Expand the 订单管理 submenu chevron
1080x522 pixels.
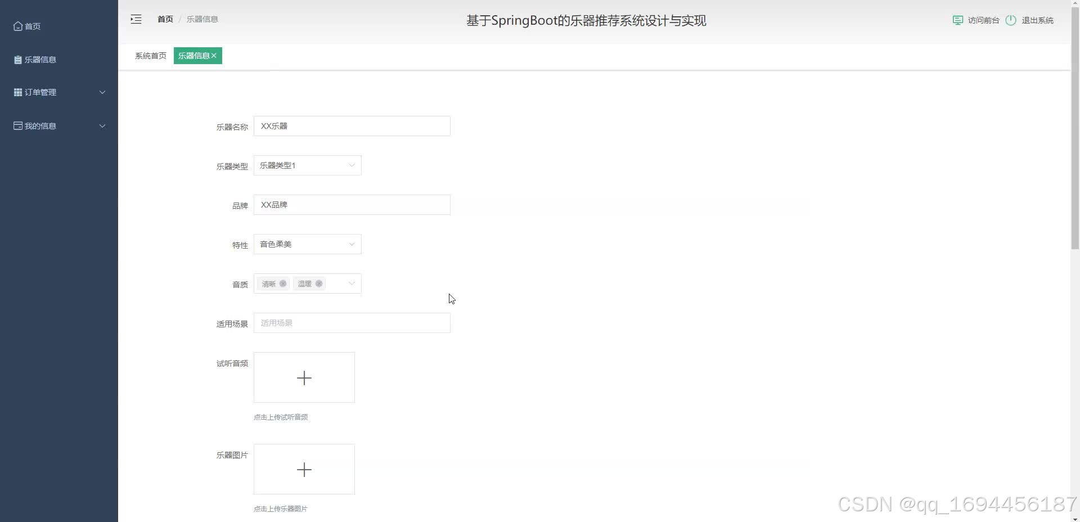tap(102, 92)
